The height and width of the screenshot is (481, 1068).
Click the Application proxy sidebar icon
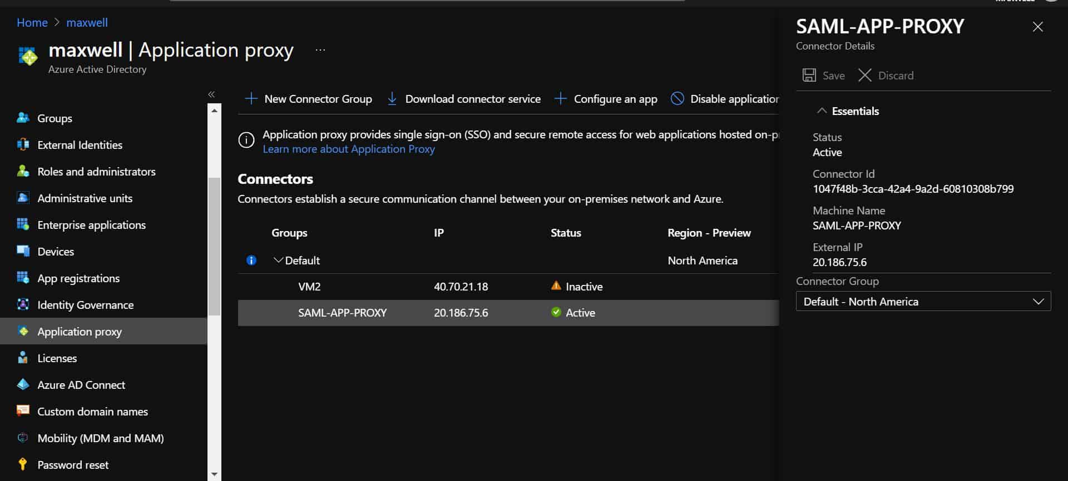pos(23,331)
